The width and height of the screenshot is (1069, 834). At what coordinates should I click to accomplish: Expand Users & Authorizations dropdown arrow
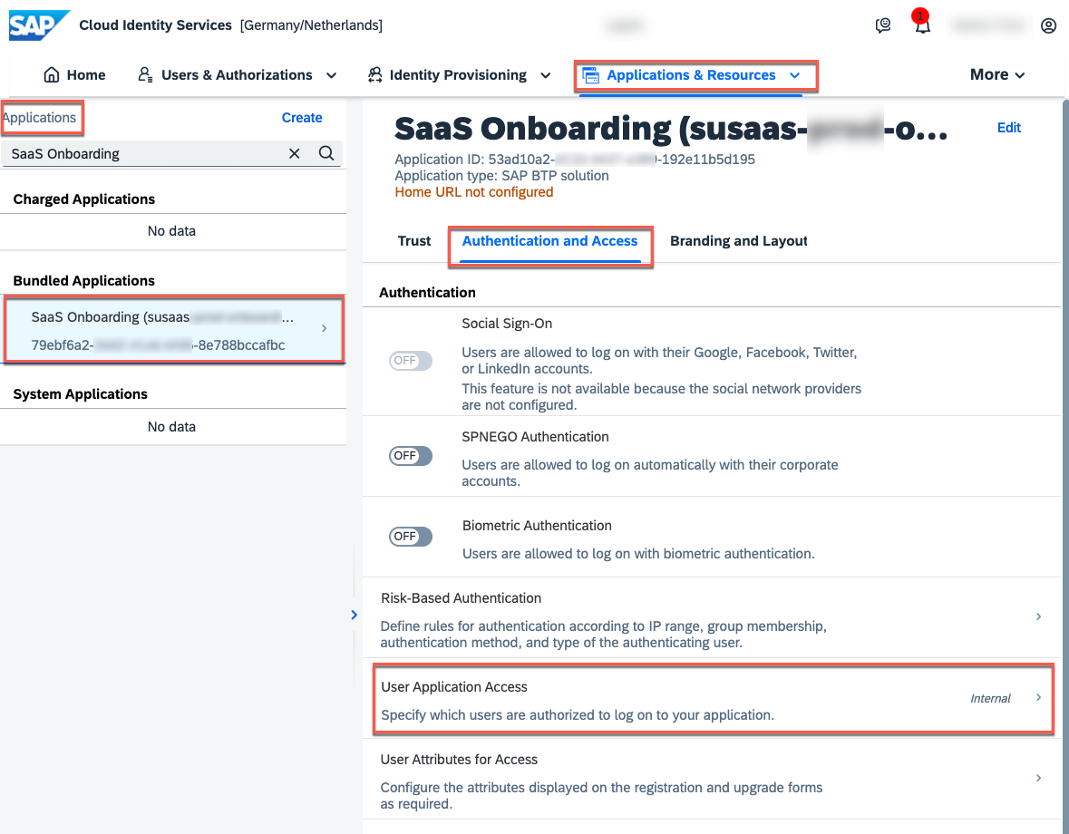[x=331, y=75]
